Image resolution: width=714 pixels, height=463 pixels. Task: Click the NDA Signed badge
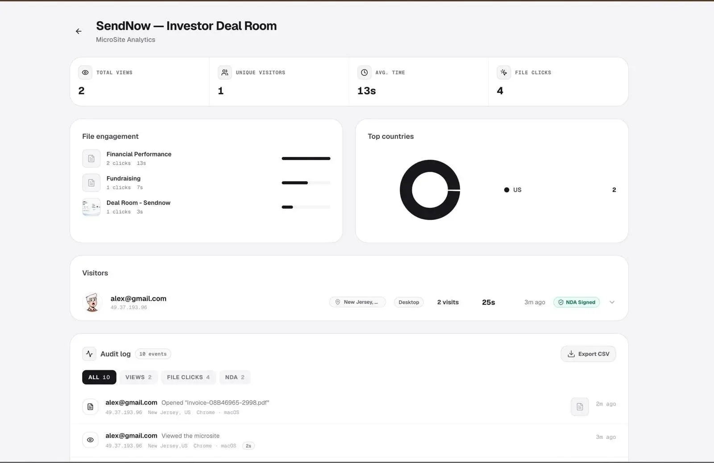(x=577, y=302)
